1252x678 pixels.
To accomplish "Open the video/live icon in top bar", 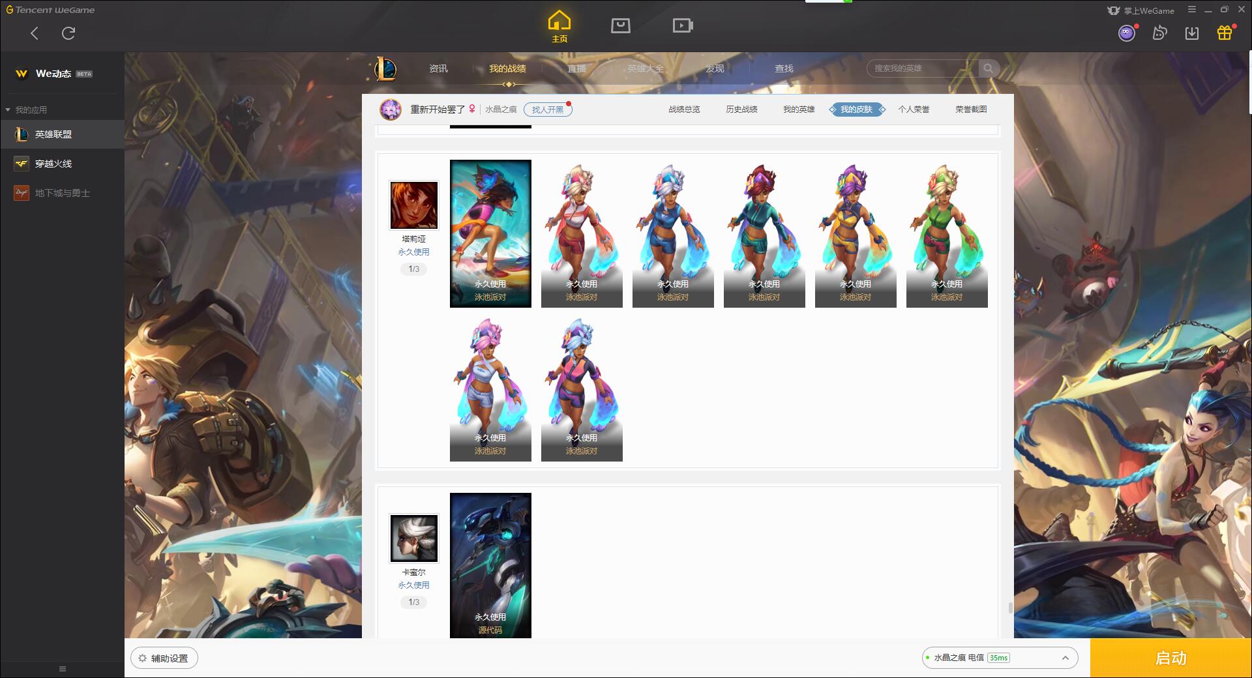I will pyautogui.click(x=683, y=25).
